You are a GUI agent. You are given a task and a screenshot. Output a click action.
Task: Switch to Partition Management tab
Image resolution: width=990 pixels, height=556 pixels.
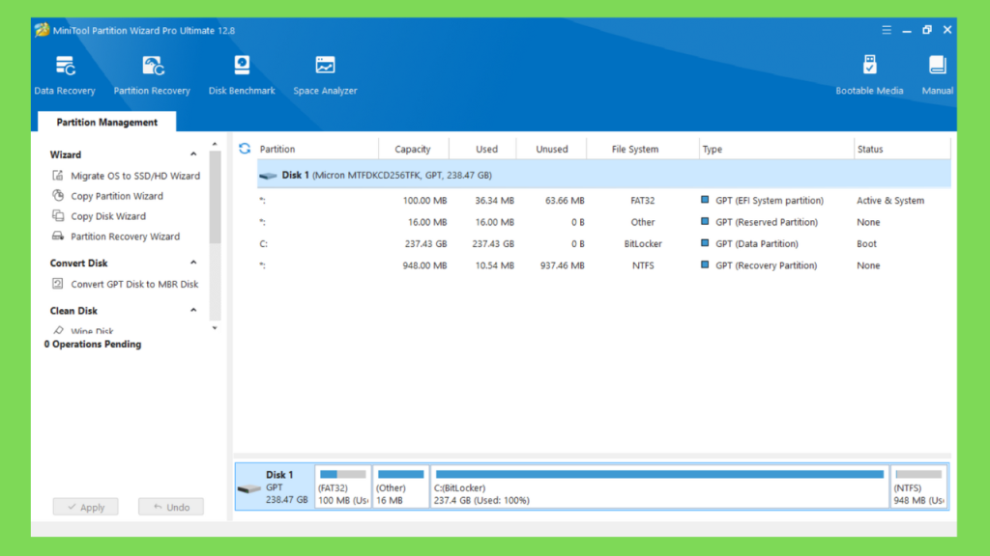(x=106, y=122)
